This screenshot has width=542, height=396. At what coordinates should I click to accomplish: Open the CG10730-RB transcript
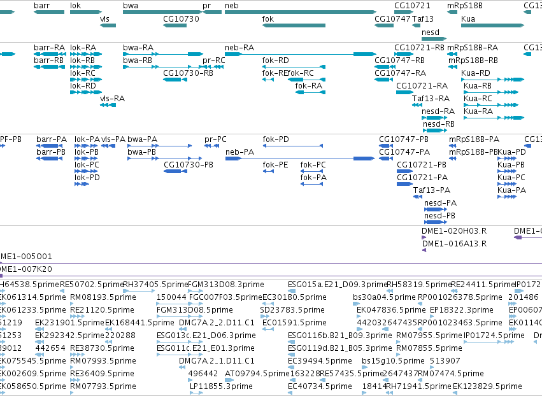tap(175, 80)
